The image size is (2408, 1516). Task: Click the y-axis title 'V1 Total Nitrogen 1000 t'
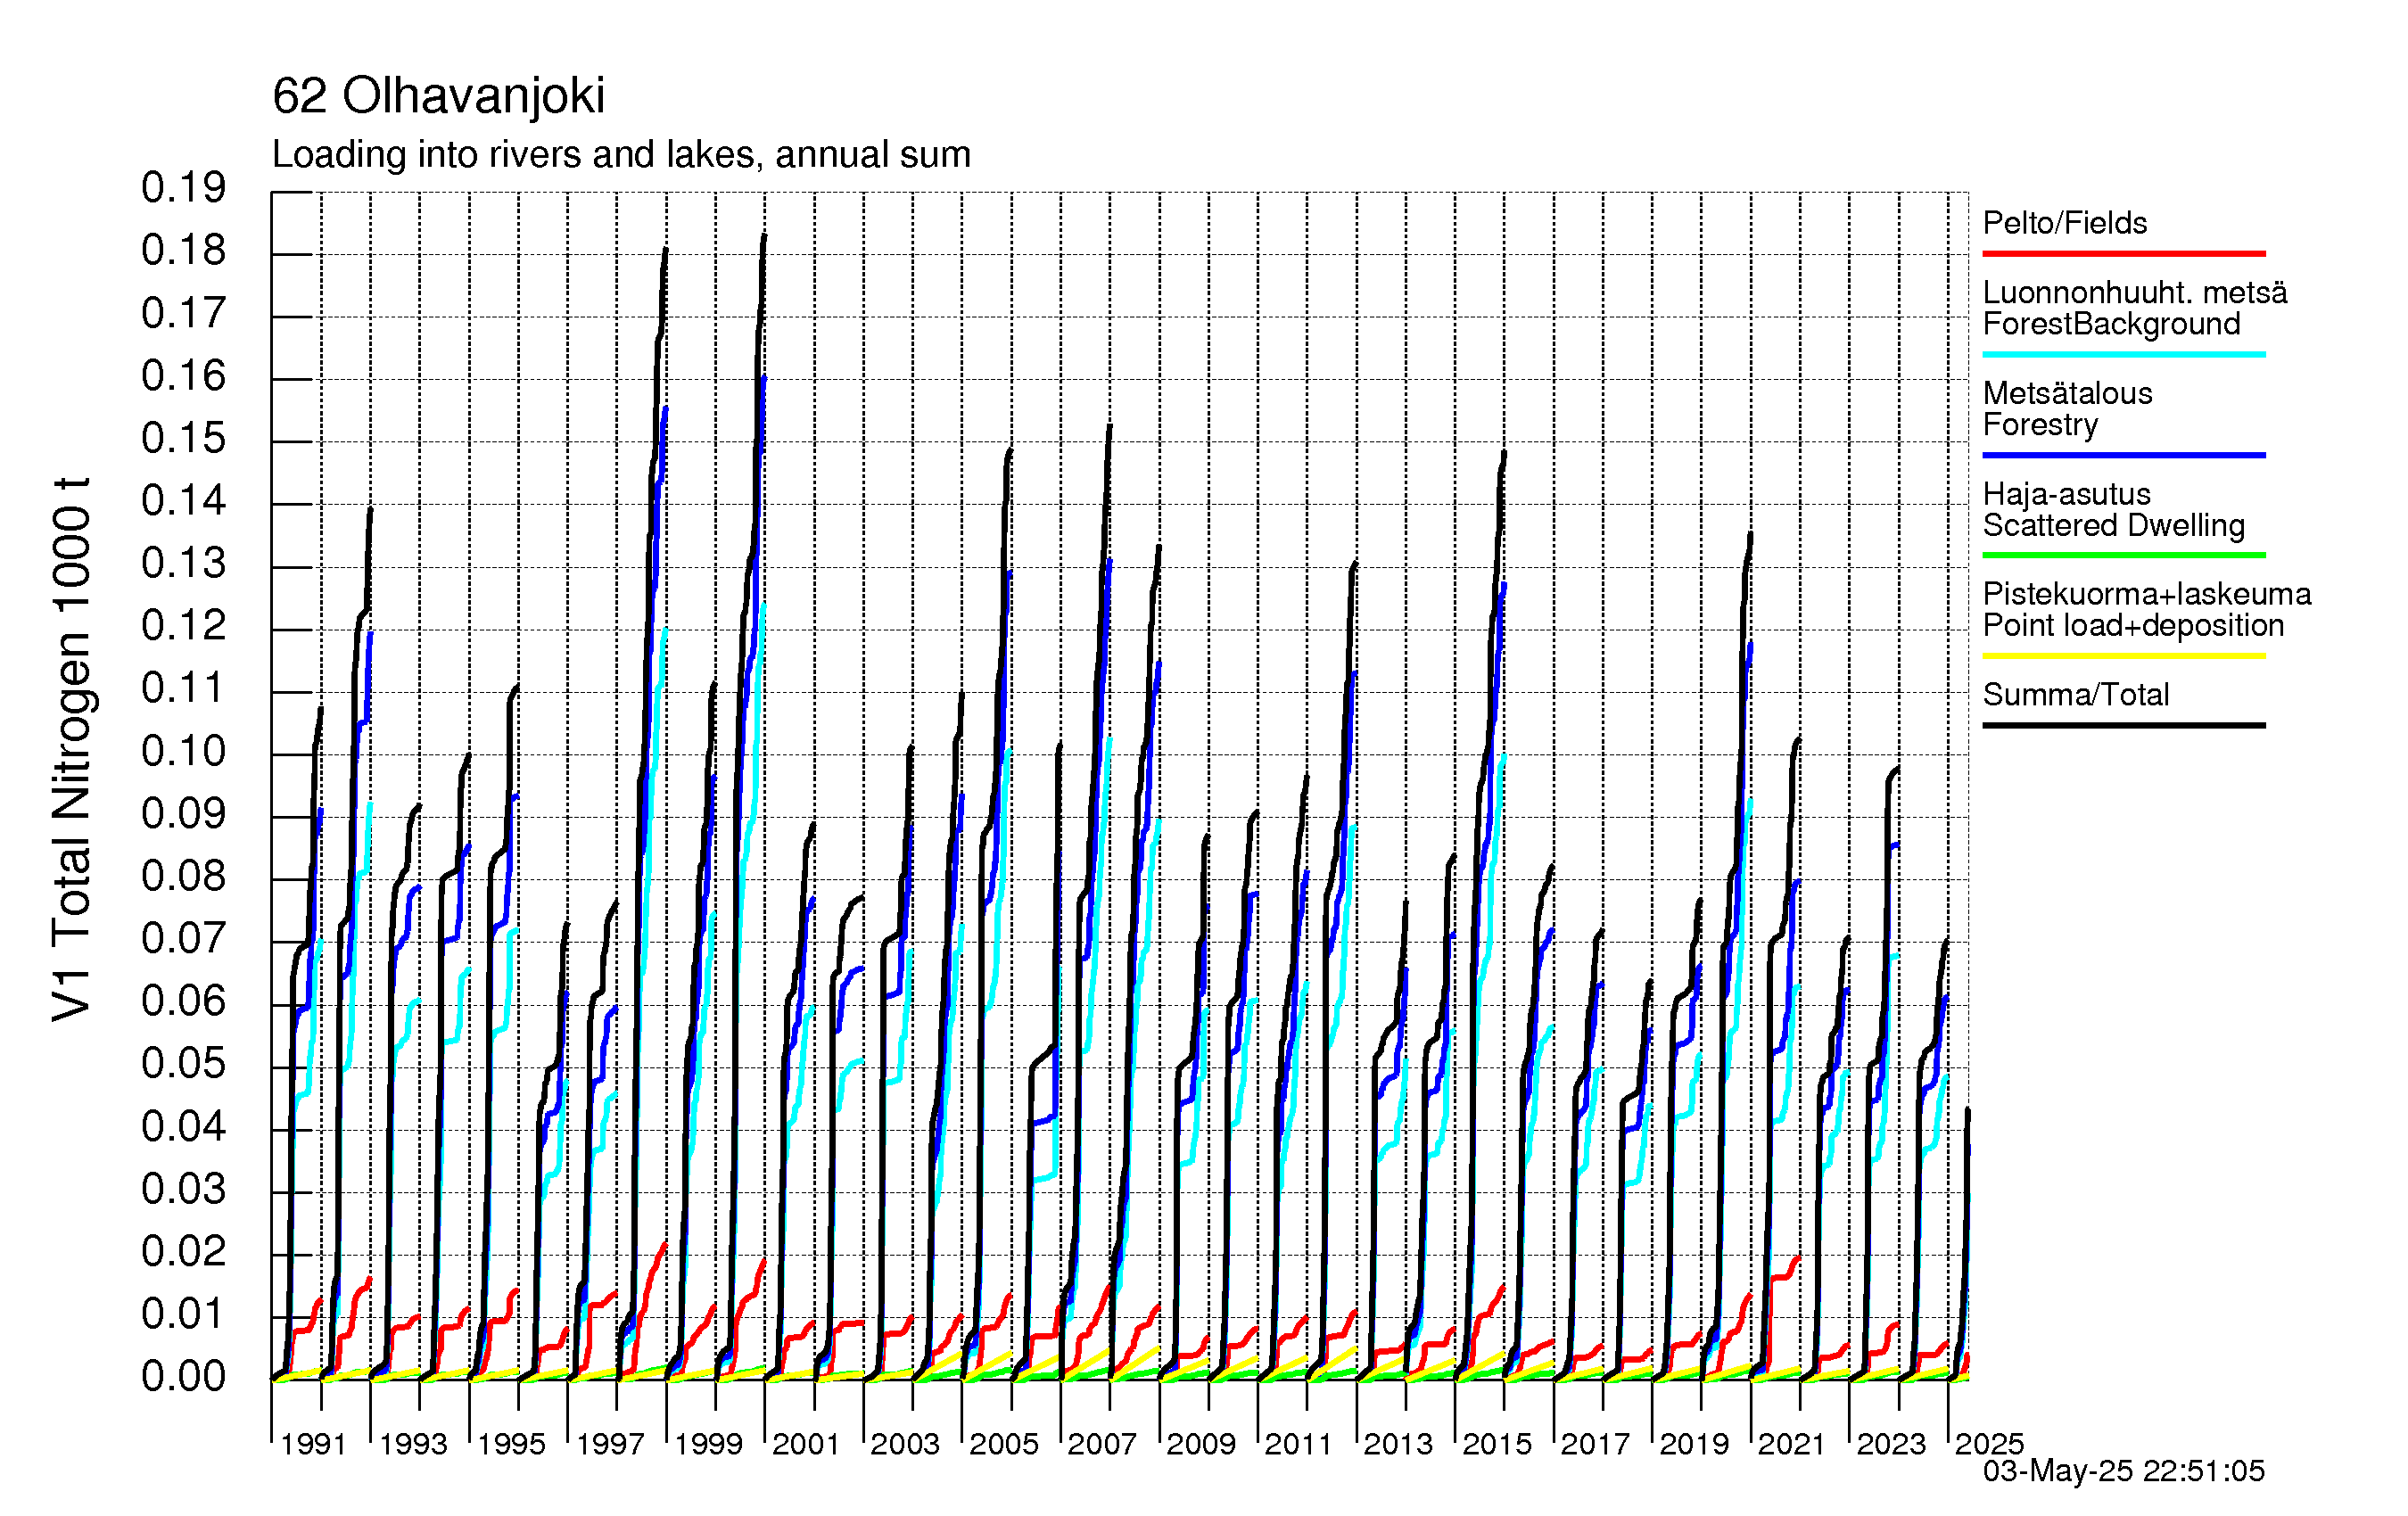pyautogui.click(x=72, y=749)
